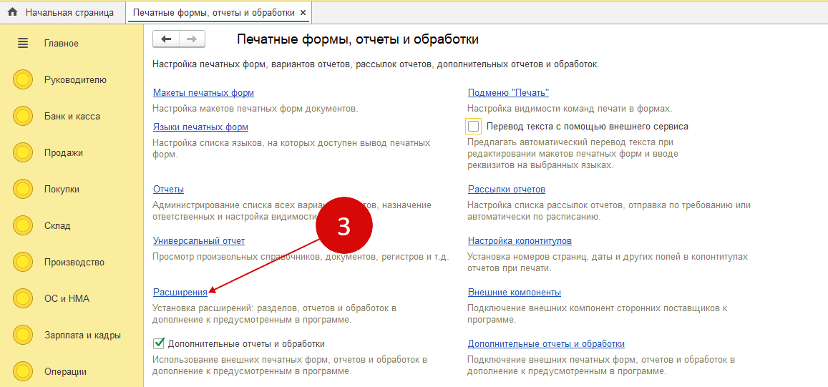This screenshot has height=387, width=828.
Task: Click the yellow circle icon for Склад
Action: click(x=22, y=226)
